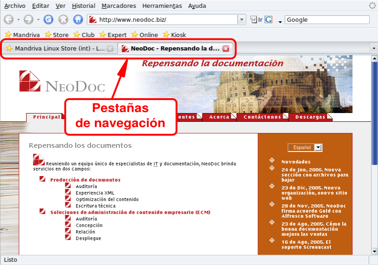Viewport: 378px width, 265px height.
Task: Click the Concepción item
Action: click(89, 226)
